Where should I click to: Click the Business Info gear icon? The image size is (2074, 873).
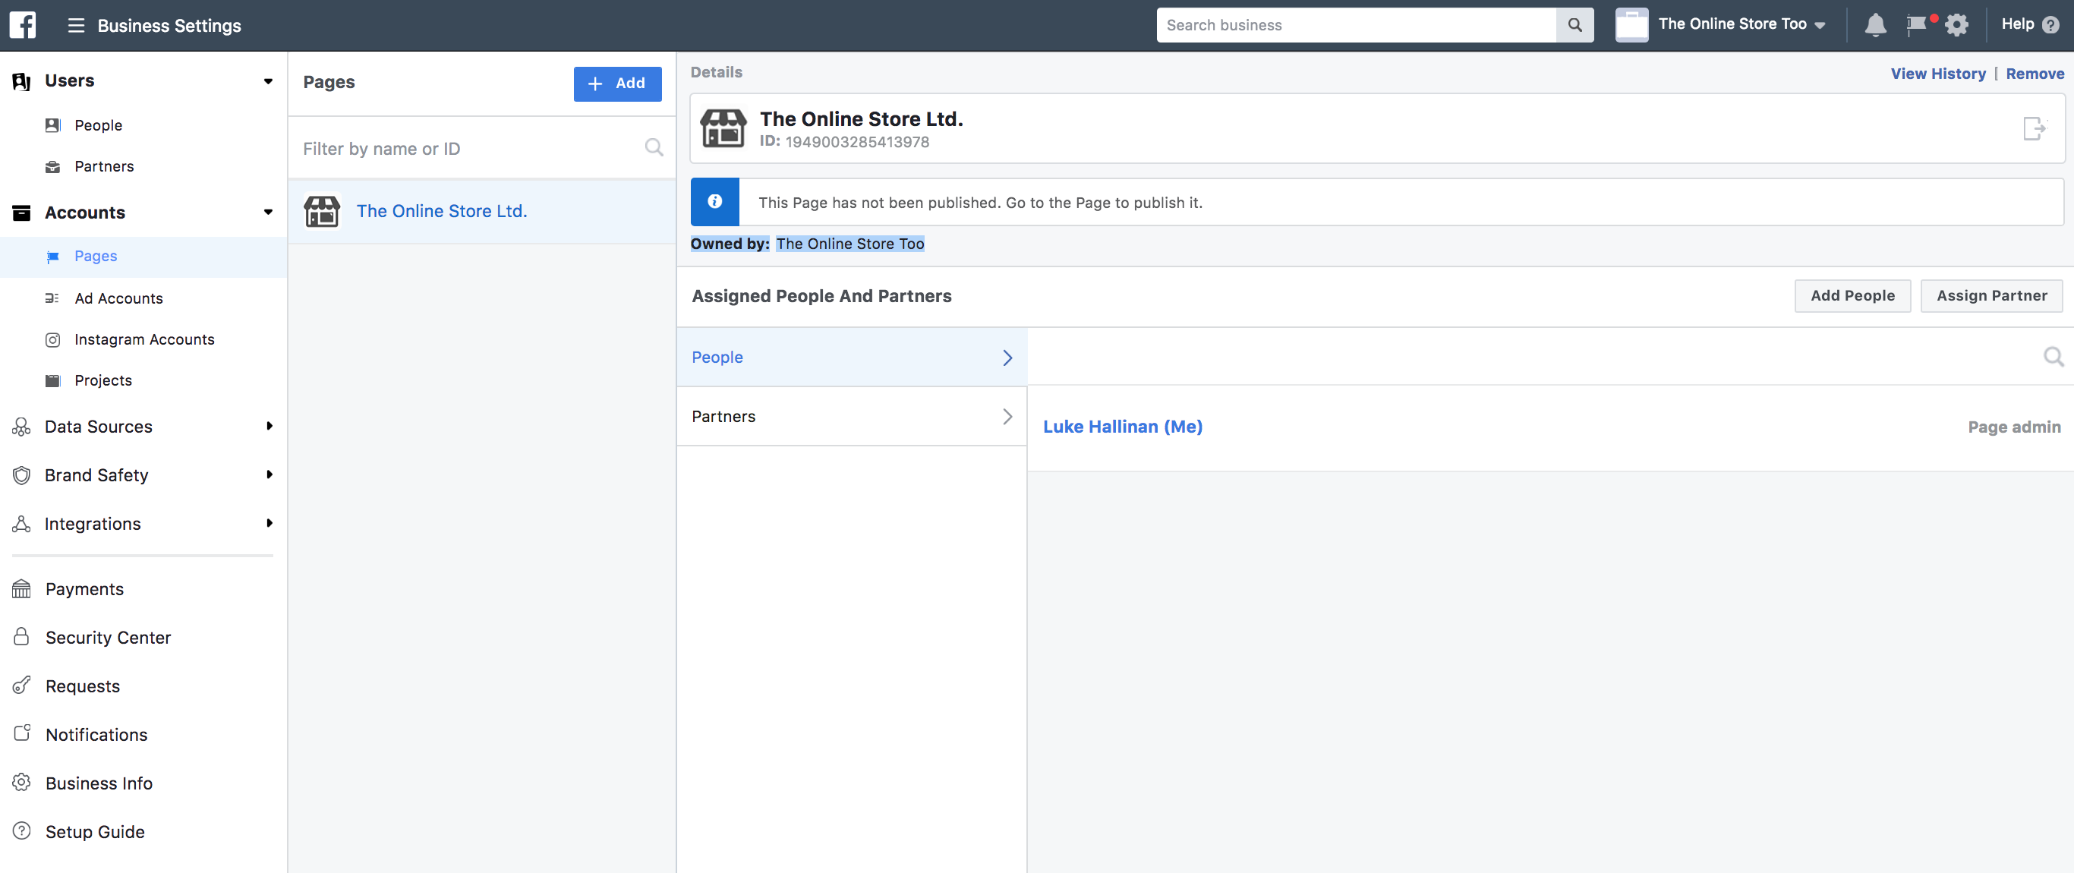pos(22,782)
